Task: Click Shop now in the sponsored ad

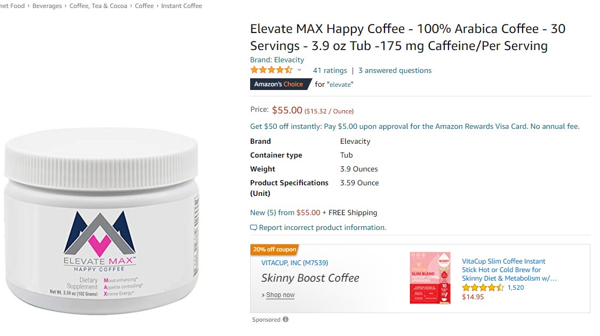Action: [280, 294]
